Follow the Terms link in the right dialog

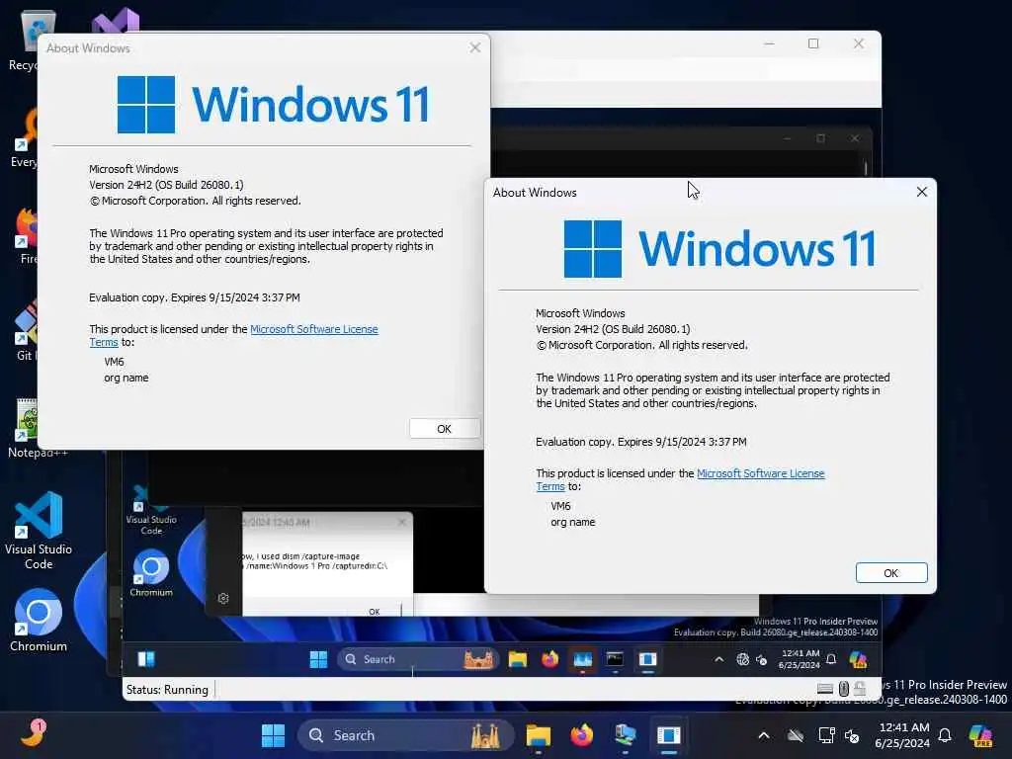click(x=549, y=486)
